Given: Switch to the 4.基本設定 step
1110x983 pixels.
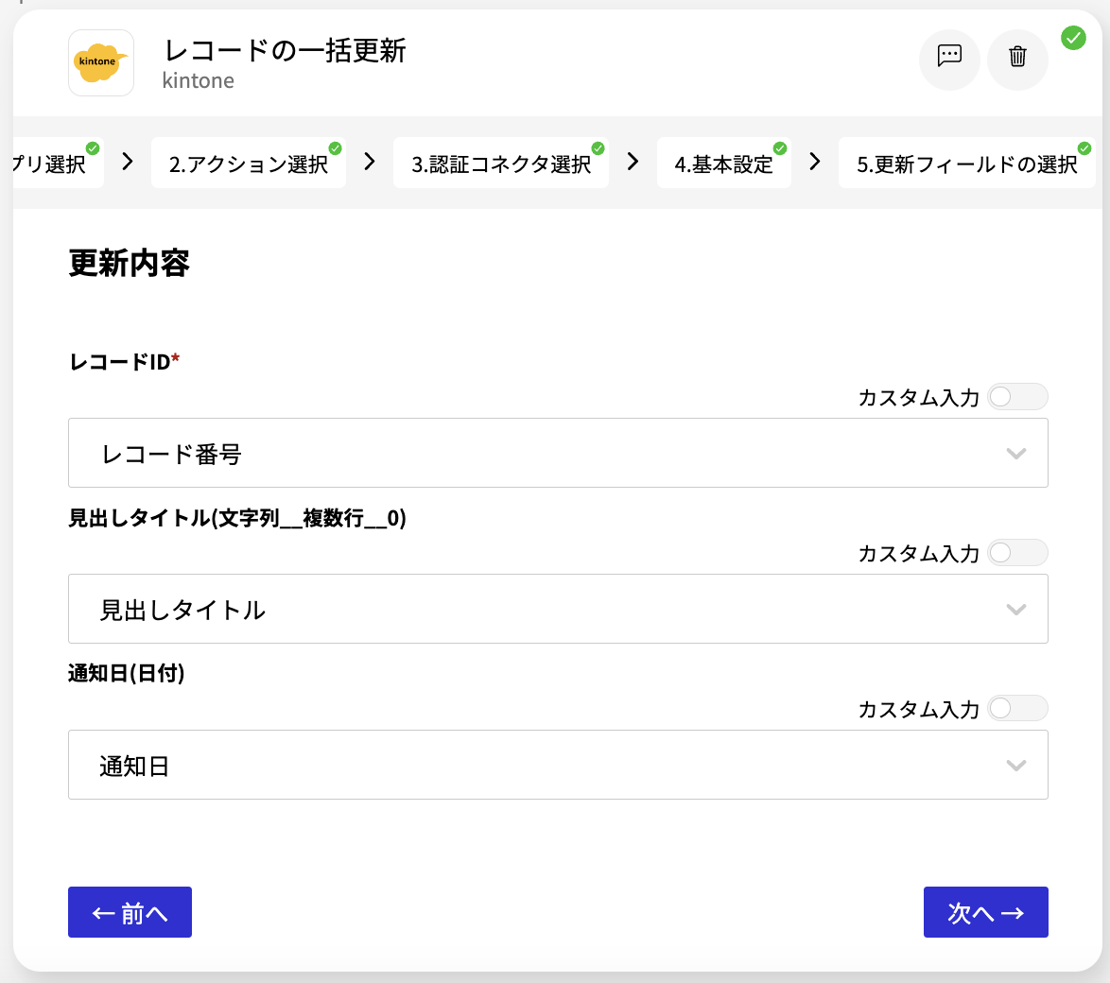Looking at the screenshot, I should coord(724,163).
